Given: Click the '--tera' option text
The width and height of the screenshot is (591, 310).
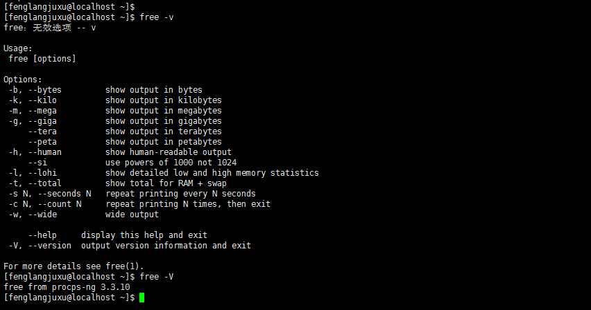Looking at the screenshot, I should (x=42, y=131).
